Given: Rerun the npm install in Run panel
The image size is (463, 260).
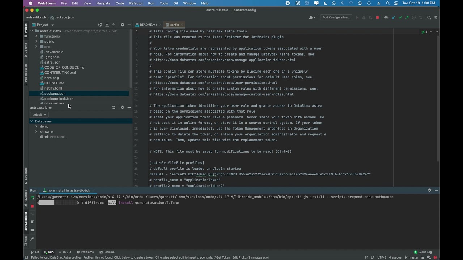Looking at the screenshot, I should pos(32,198).
